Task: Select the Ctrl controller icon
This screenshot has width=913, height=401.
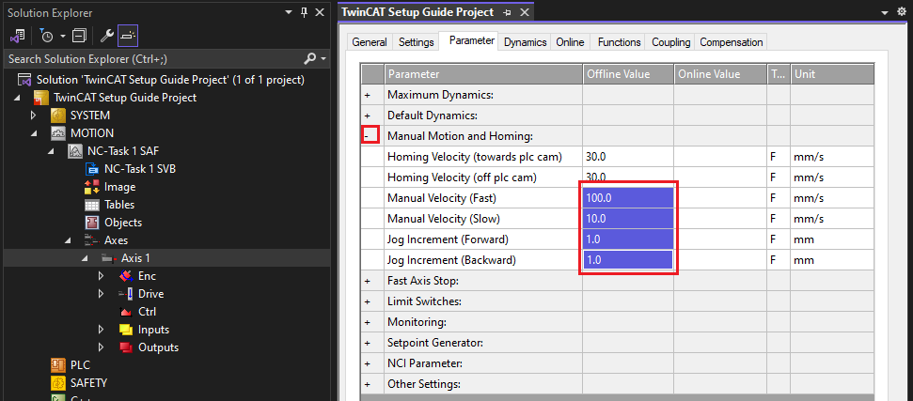Action: [x=125, y=312]
